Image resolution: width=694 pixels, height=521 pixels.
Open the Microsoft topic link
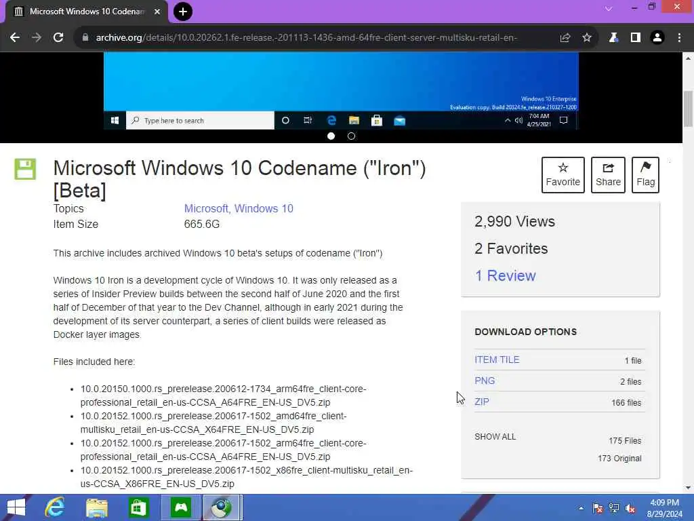(x=206, y=209)
